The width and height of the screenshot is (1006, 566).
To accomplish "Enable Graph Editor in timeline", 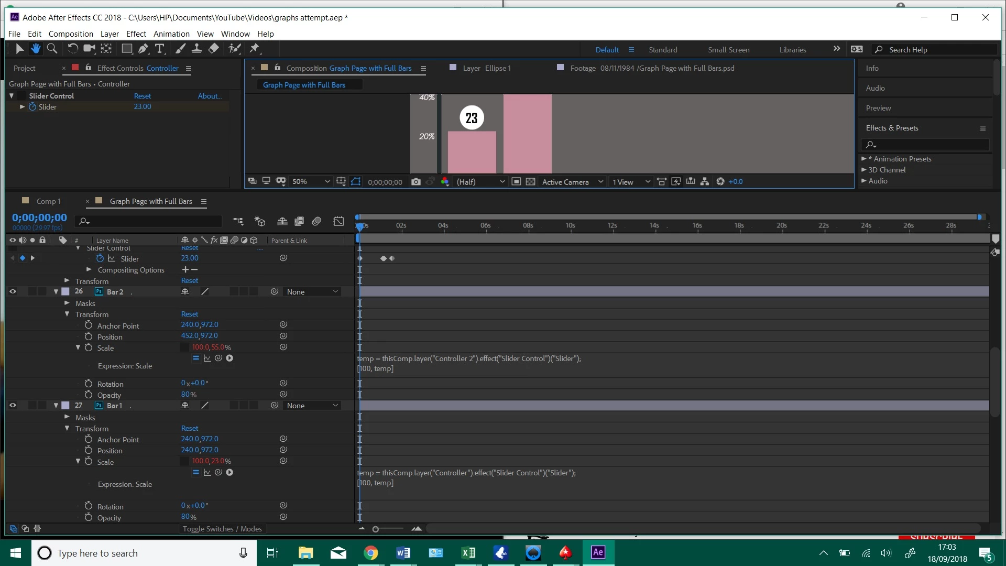I will pyautogui.click(x=338, y=221).
